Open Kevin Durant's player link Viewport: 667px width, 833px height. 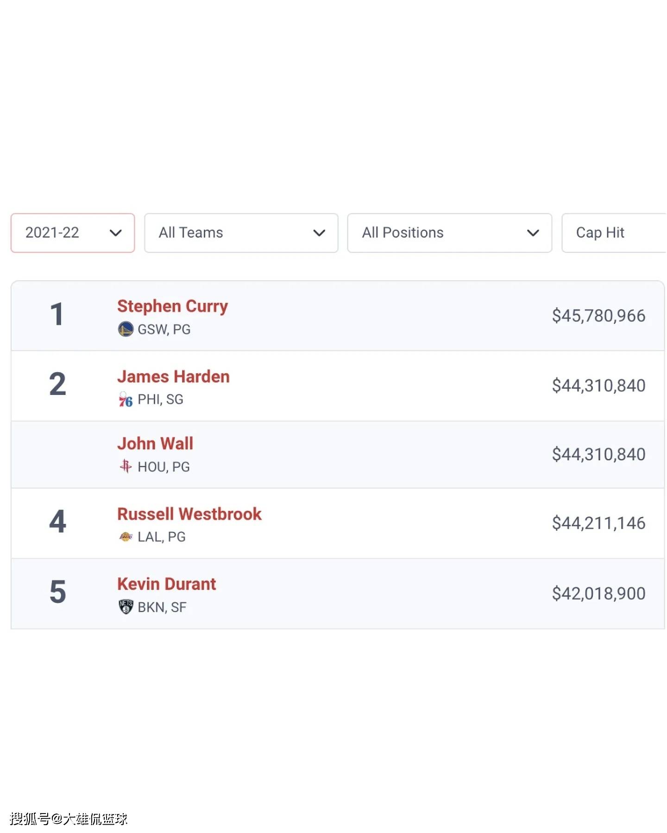[x=166, y=584]
